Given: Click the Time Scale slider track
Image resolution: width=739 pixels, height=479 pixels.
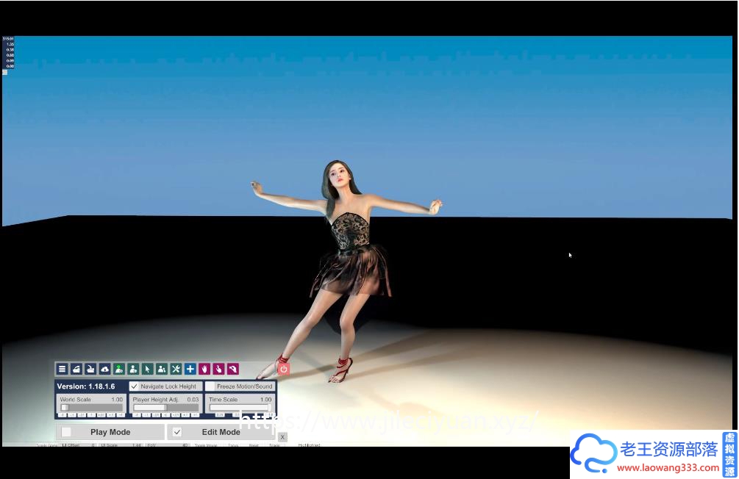Looking at the screenshot, I should click(240, 408).
